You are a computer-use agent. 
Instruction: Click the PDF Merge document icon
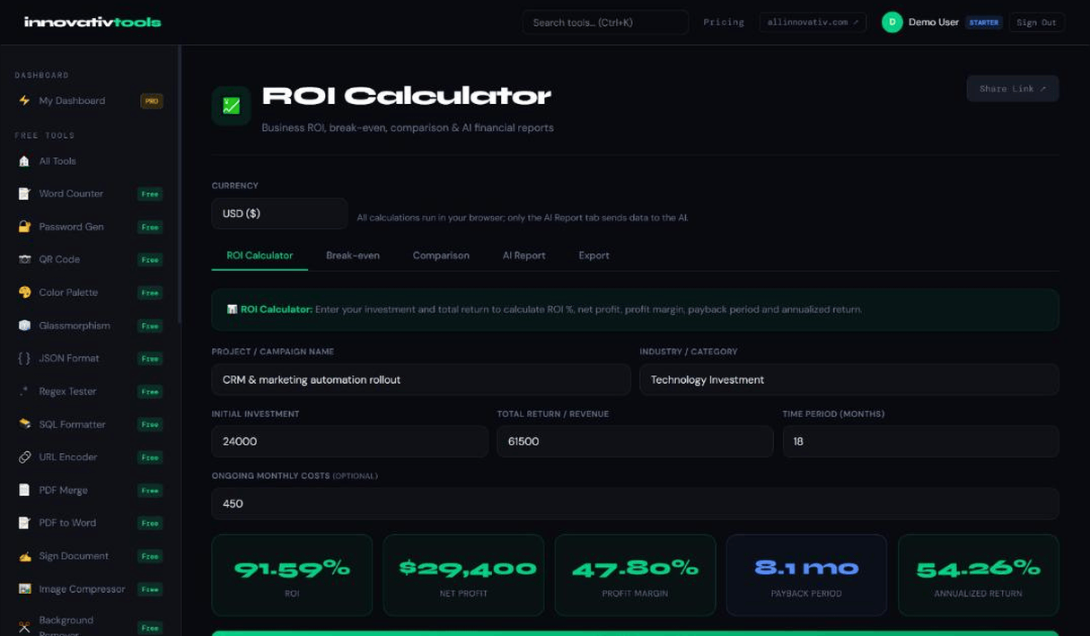pos(24,490)
